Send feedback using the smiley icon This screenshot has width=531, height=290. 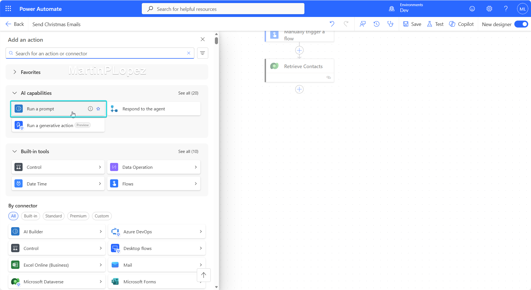tap(472, 9)
